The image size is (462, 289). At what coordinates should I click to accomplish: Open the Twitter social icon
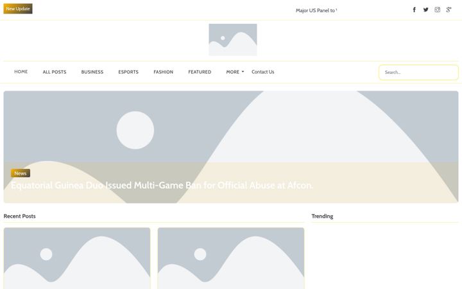coord(426,10)
